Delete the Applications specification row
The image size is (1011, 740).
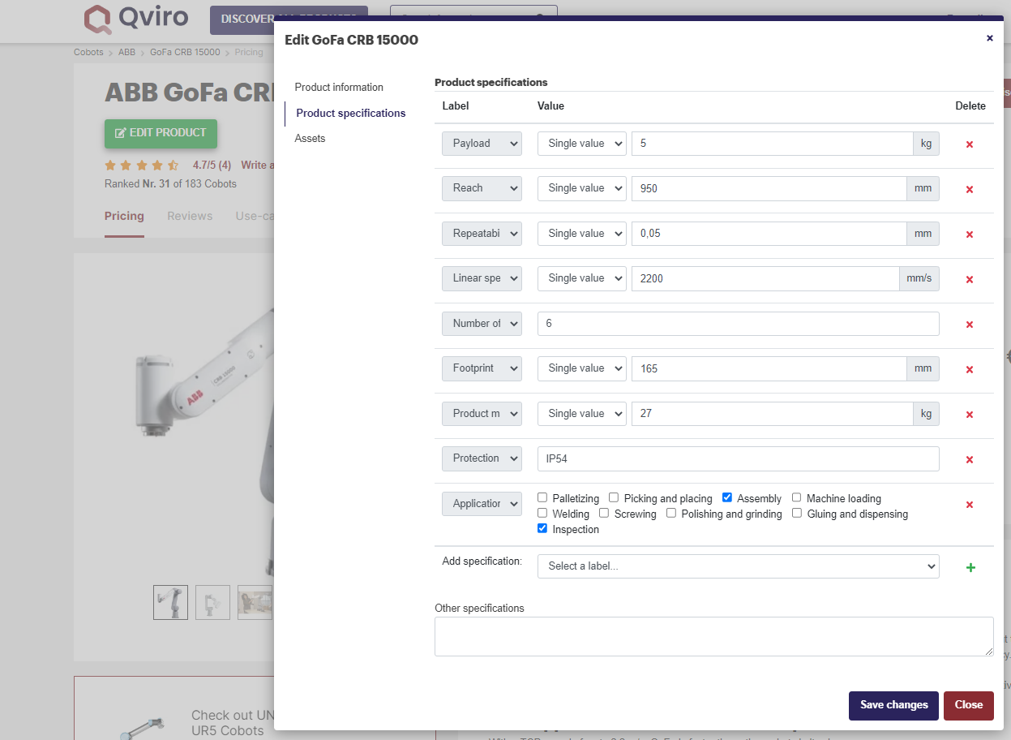point(969,505)
